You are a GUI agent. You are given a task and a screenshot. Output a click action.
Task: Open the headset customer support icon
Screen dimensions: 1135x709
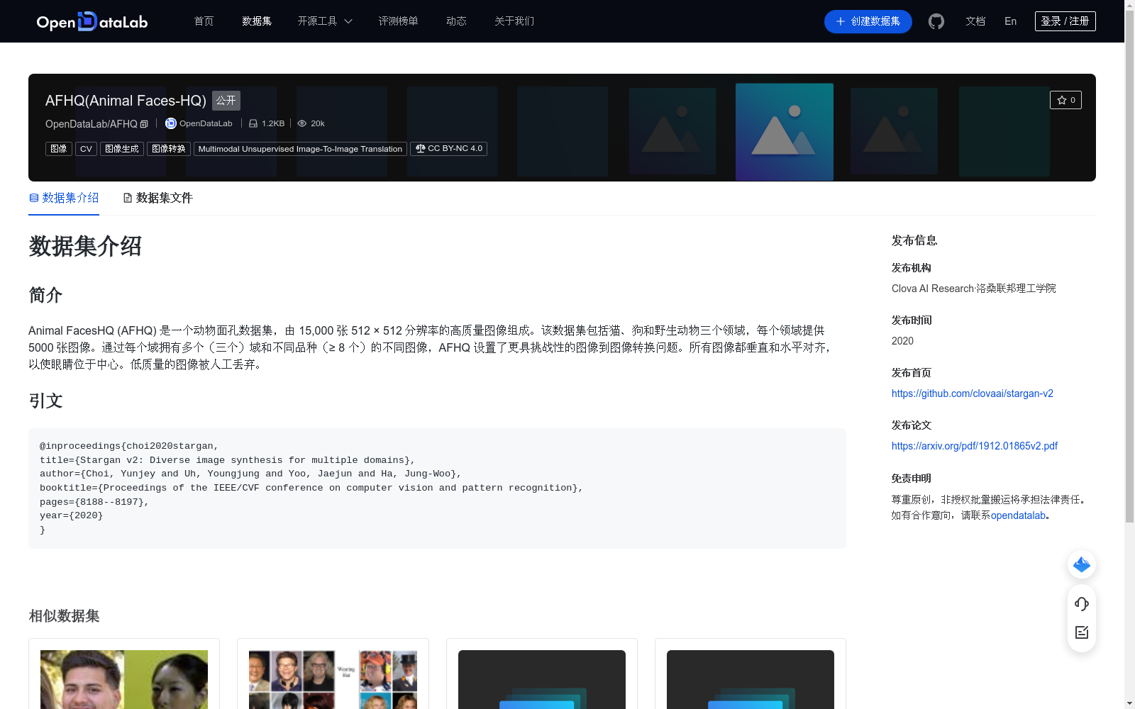[x=1081, y=604]
